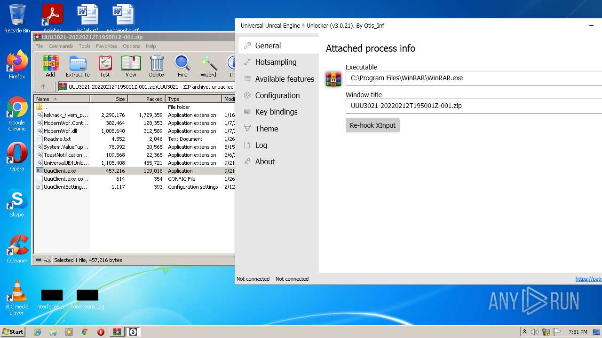Select System.ValueTup... file
This screenshot has height=338, width=602.
coord(134,147)
